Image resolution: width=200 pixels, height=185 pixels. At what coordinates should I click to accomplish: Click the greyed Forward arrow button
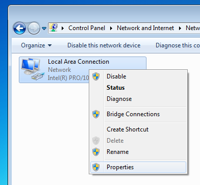(x=34, y=28)
